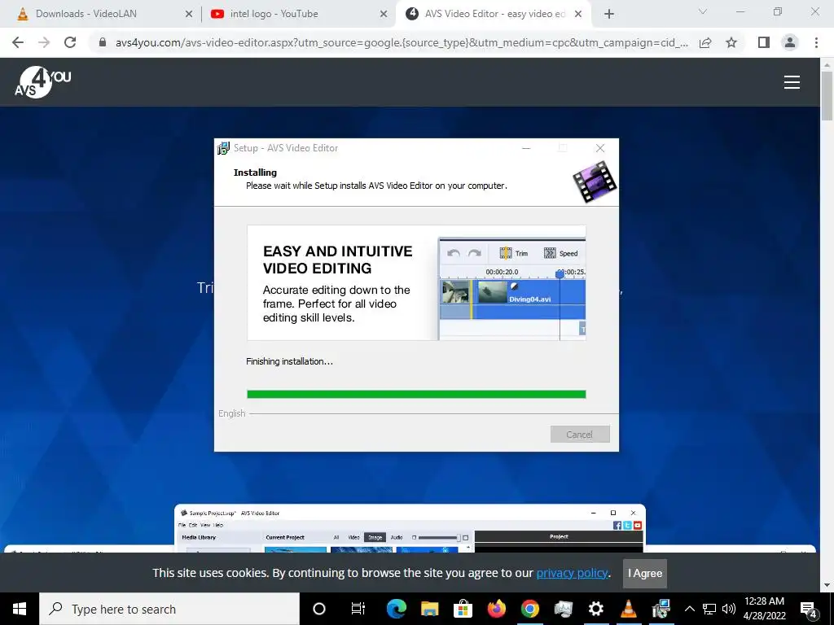Click the English language label
This screenshot has height=625, width=834.
232,413
